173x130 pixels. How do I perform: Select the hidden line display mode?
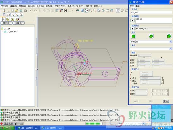coord(122,11)
